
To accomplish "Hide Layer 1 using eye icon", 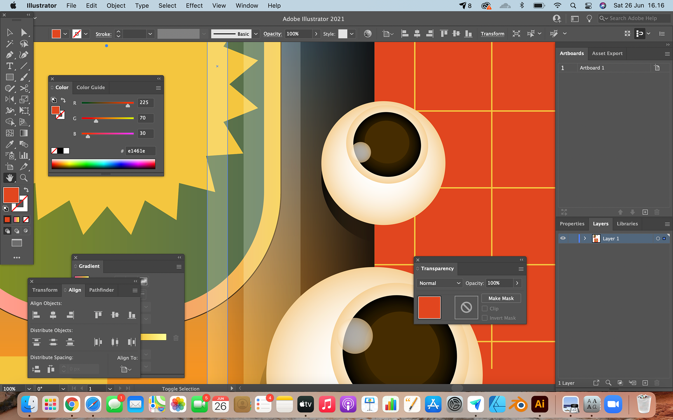I will tap(563, 238).
